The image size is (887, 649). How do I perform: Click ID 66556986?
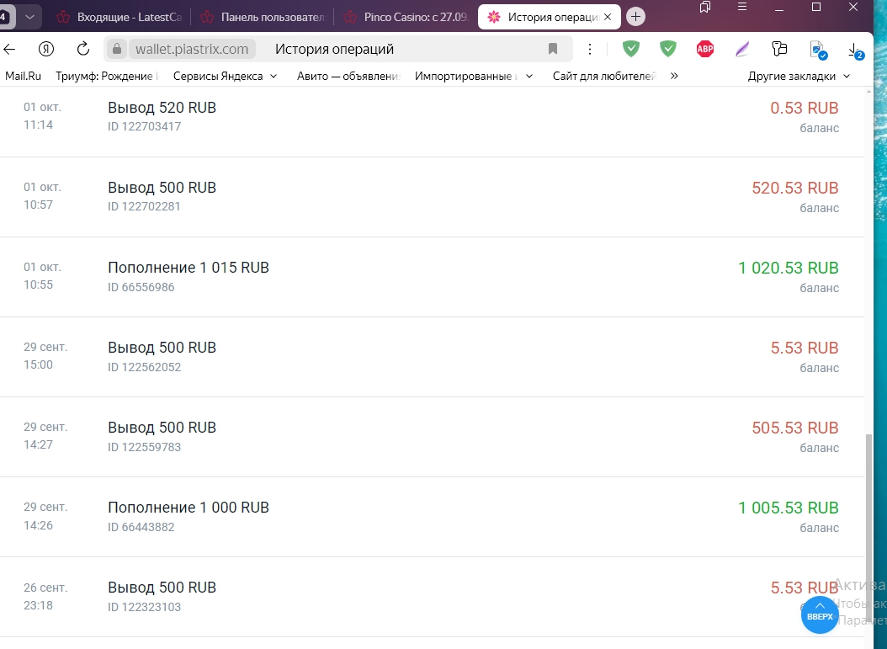coord(141,287)
